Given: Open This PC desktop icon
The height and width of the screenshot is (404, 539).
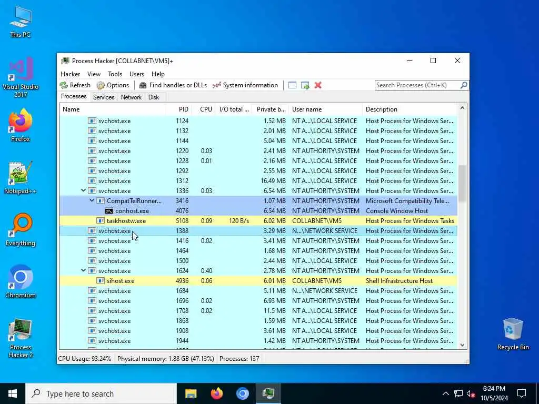Looking at the screenshot, I should coord(21,22).
